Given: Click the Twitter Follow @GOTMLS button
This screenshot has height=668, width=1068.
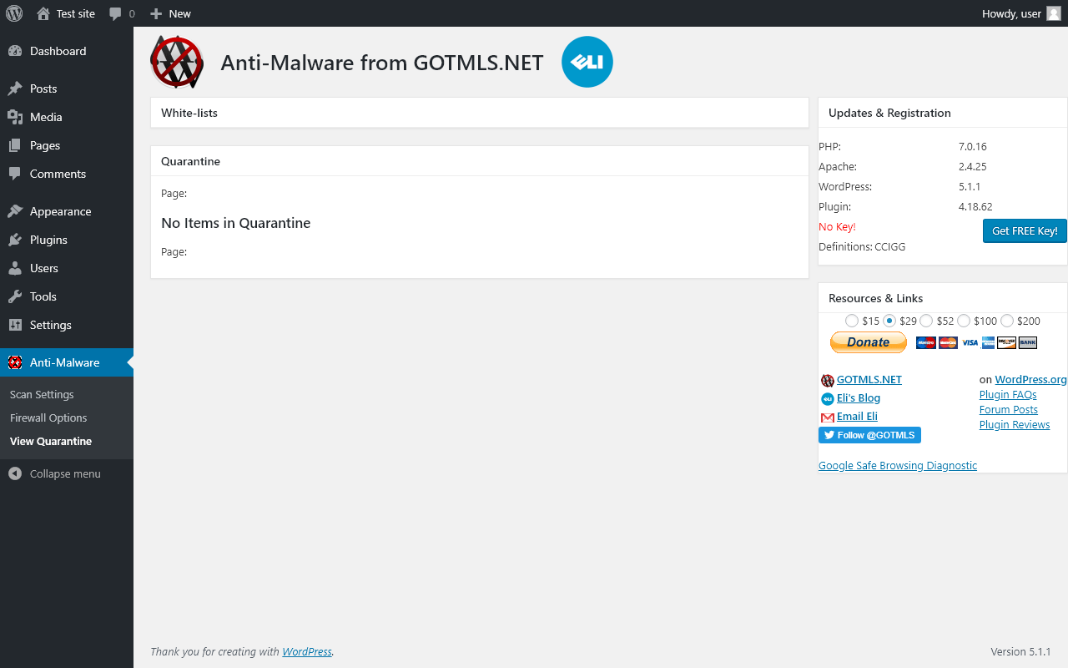Looking at the screenshot, I should pos(869,435).
